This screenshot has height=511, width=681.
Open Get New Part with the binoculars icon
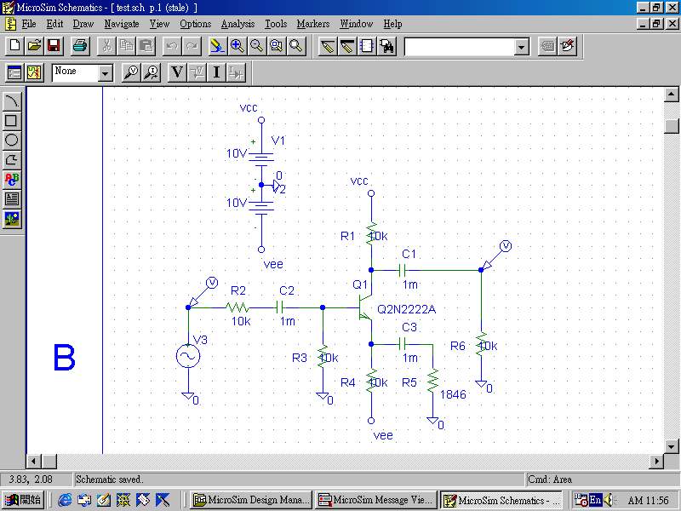(x=386, y=46)
